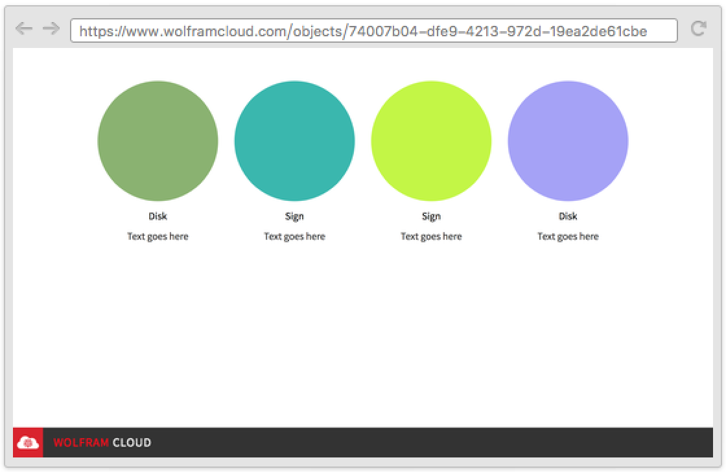Select the teal circle
Screen dimensions: 726x473
pos(294,141)
